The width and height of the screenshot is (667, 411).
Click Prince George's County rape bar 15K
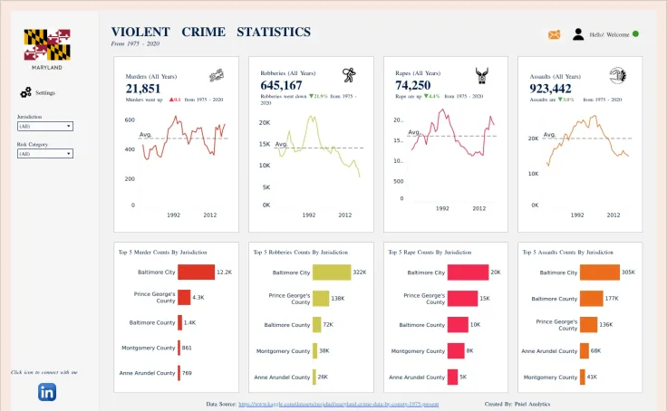click(462, 299)
